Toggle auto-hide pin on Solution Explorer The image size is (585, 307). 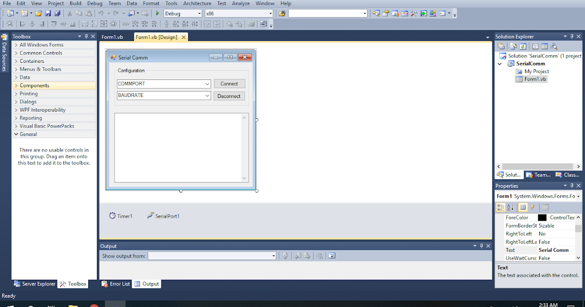click(x=571, y=37)
